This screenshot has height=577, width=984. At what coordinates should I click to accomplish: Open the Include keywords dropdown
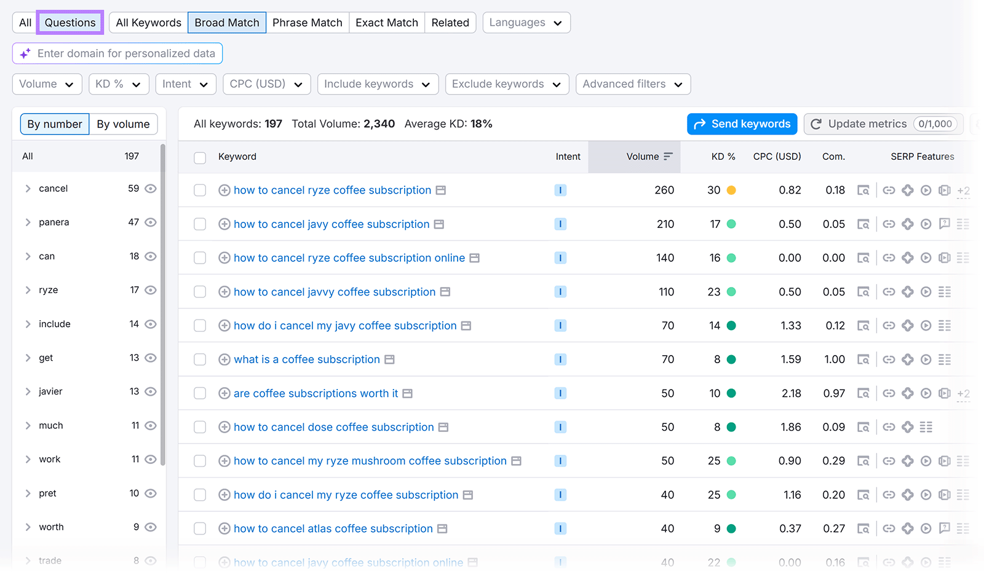[x=378, y=84]
